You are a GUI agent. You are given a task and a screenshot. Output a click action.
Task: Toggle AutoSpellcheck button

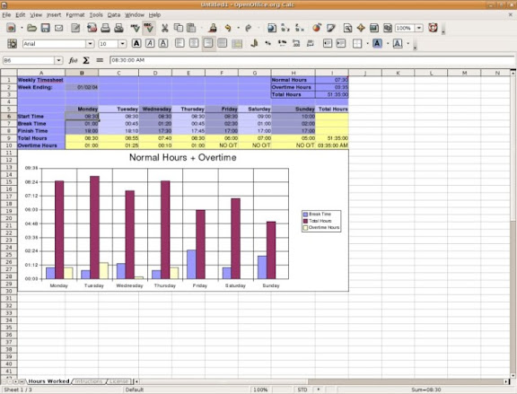[x=149, y=28]
